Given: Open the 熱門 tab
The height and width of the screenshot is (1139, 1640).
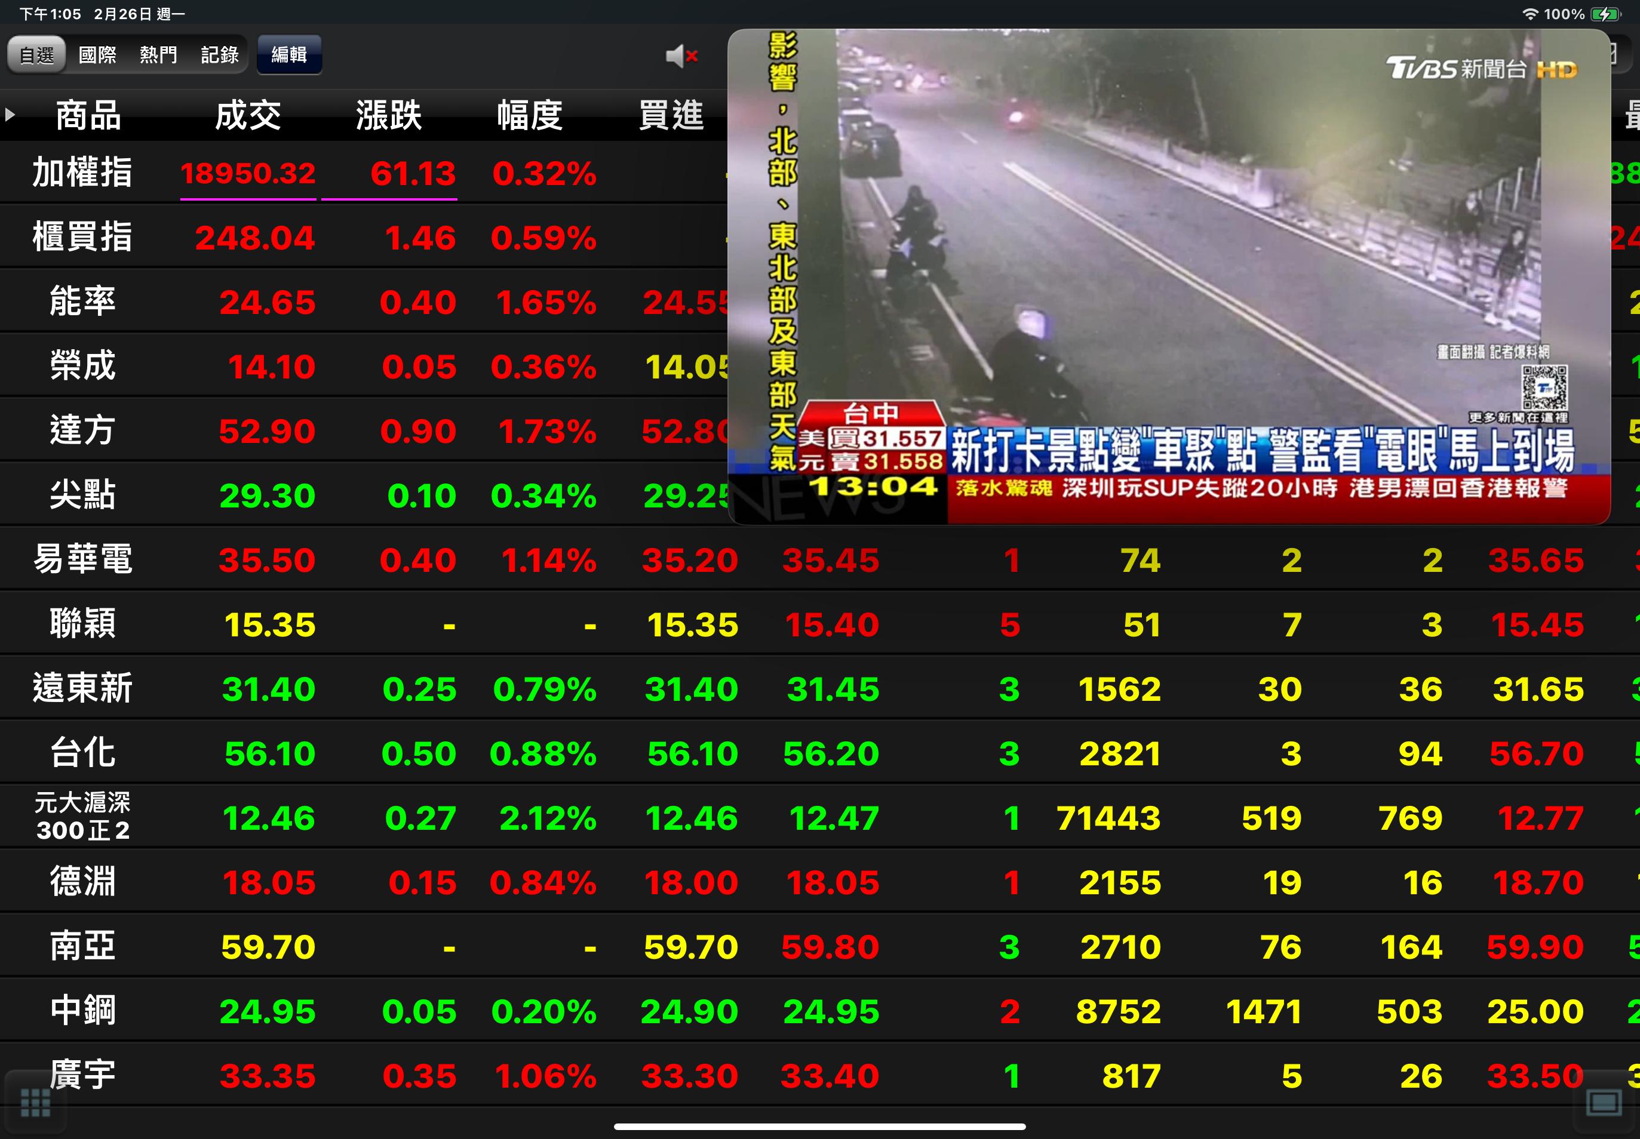Looking at the screenshot, I should [158, 54].
